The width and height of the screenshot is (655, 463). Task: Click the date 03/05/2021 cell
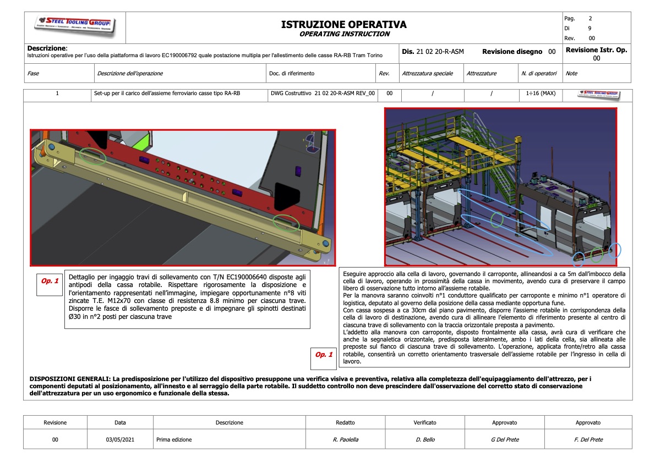click(120, 439)
